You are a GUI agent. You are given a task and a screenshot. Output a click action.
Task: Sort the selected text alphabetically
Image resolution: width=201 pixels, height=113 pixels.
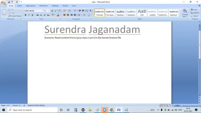pyautogui.click(x=87, y=11)
